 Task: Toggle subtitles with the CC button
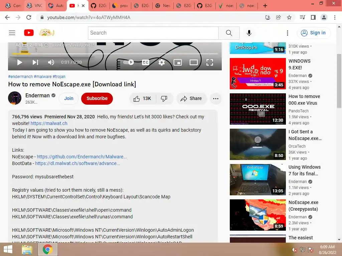tap(146, 62)
